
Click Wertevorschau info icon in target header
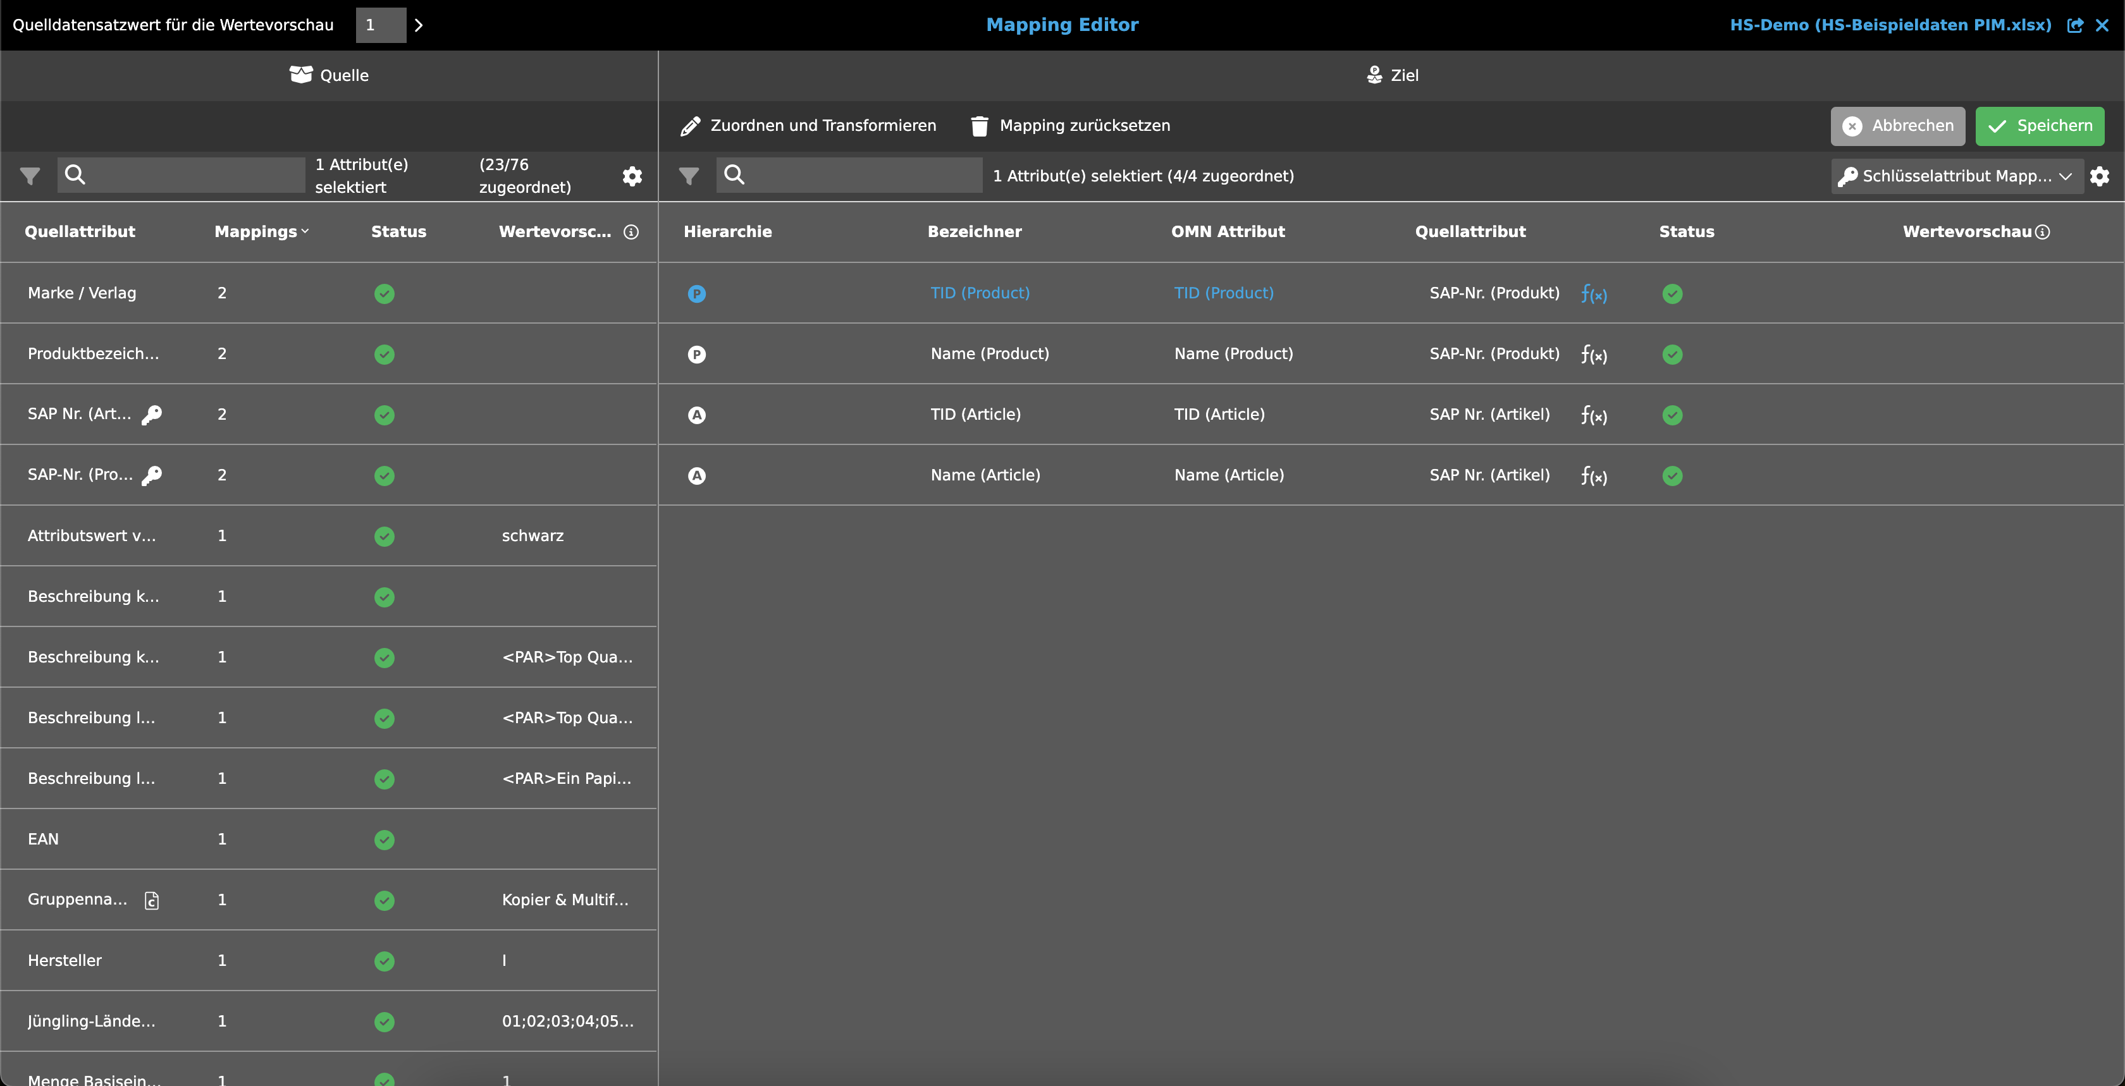click(2043, 232)
